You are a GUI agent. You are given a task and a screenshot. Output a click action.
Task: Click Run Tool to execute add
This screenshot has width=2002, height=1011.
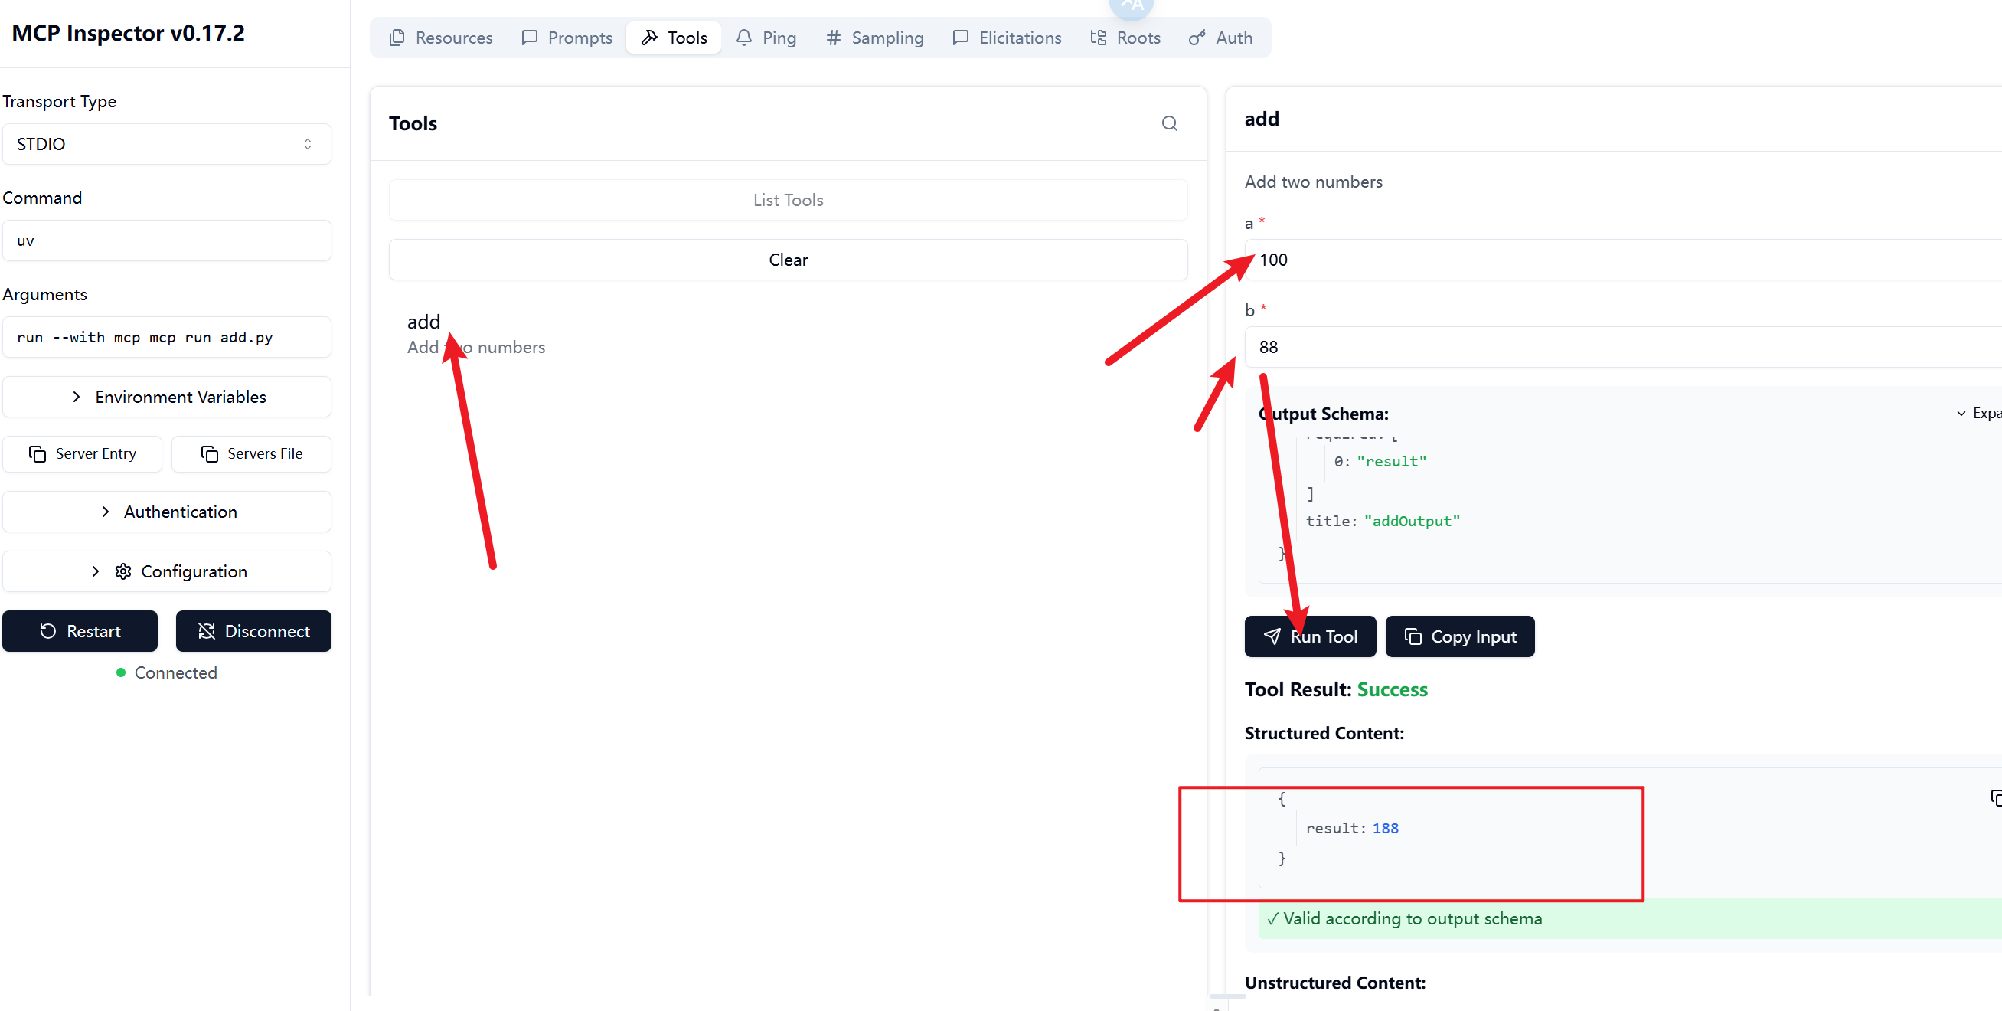pyautogui.click(x=1310, y=636)
